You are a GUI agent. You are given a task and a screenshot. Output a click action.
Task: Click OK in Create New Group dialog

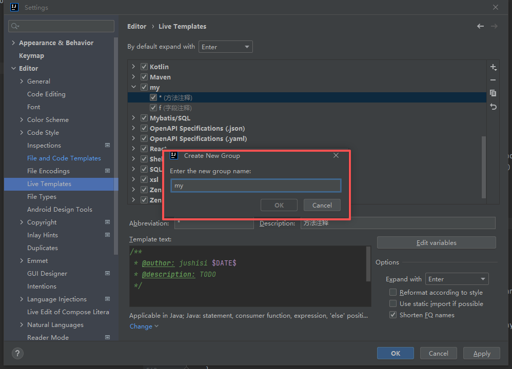[279, 205]
